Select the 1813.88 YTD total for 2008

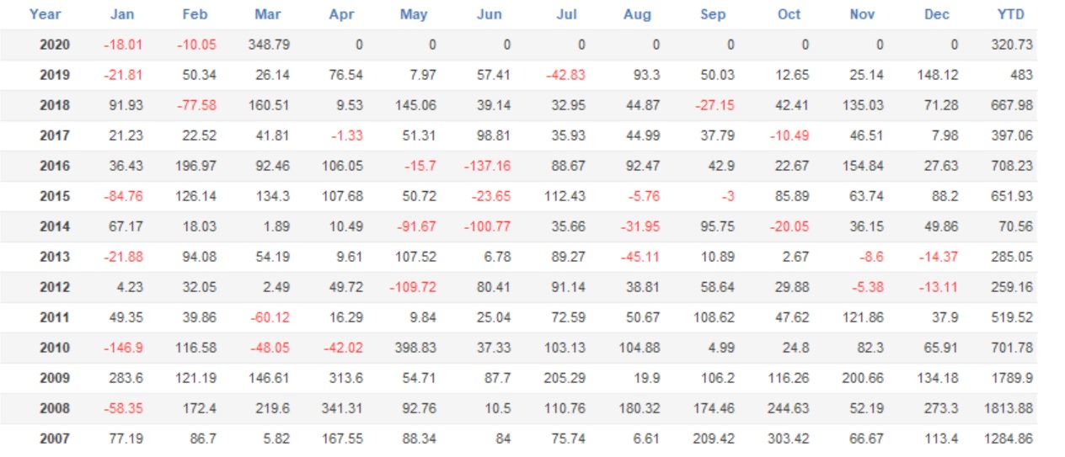click(x=1008, y=408)
